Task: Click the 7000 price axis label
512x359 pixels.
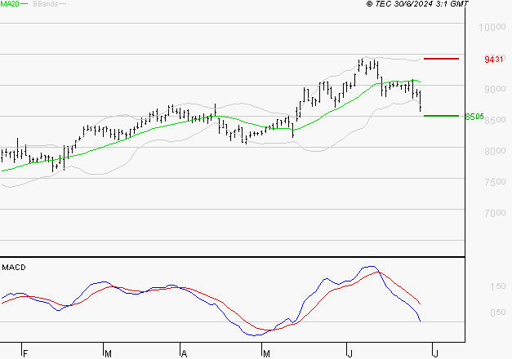Action: 495,213
